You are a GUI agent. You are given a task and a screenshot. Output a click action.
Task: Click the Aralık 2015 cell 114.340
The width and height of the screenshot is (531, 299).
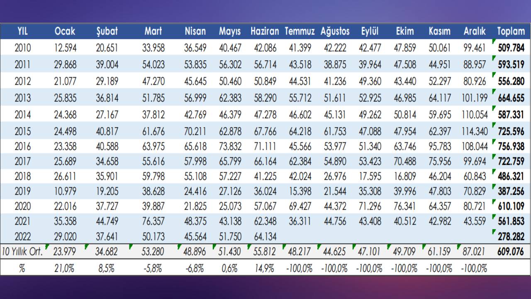475,131
